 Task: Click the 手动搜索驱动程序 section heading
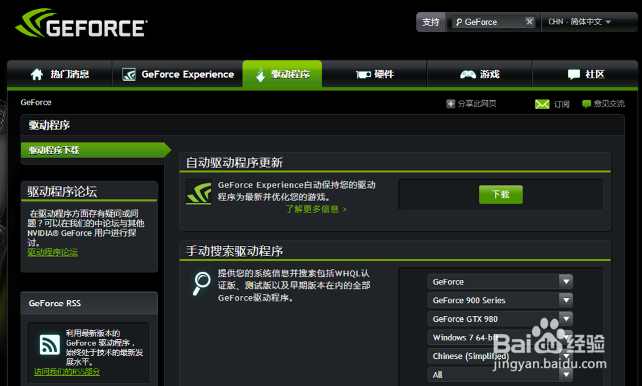click(234, 250)
